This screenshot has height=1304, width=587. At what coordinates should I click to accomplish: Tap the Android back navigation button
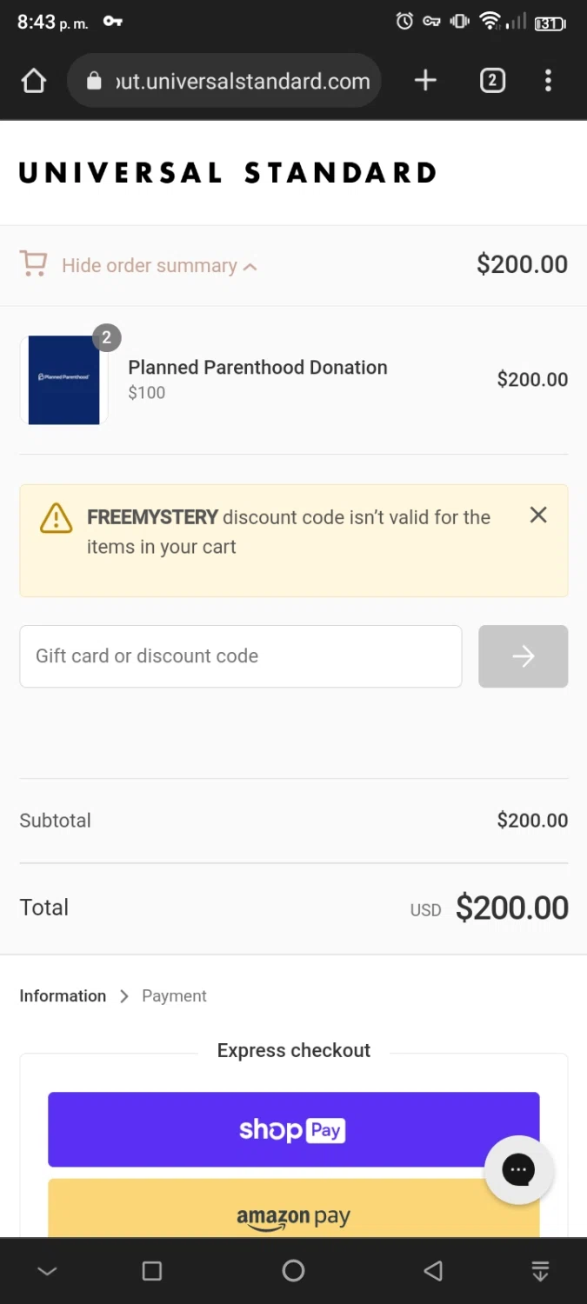coord(433,1271)
